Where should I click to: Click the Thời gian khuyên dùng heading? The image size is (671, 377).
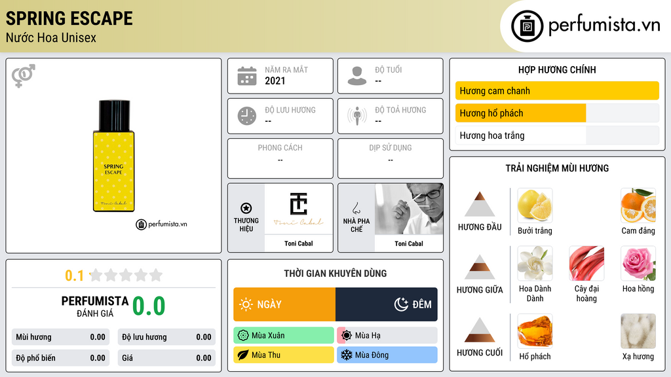[335, 274]
